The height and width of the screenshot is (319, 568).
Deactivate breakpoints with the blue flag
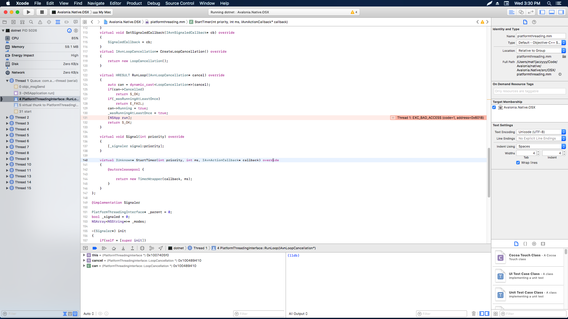[x=95, y=248]
